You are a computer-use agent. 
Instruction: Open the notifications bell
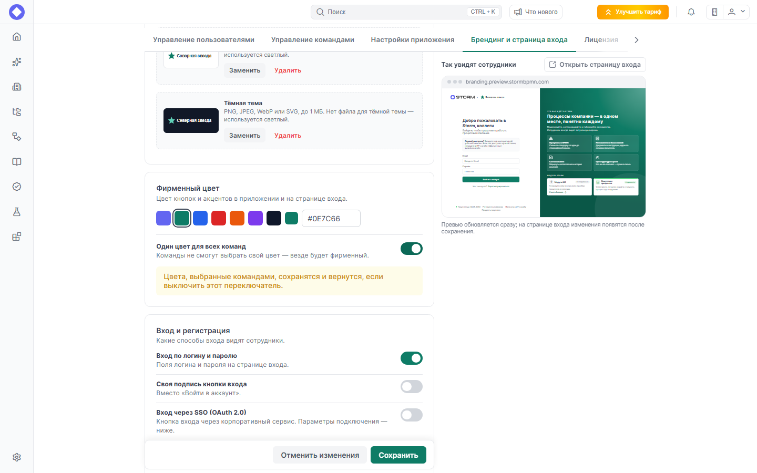(691, 12)
